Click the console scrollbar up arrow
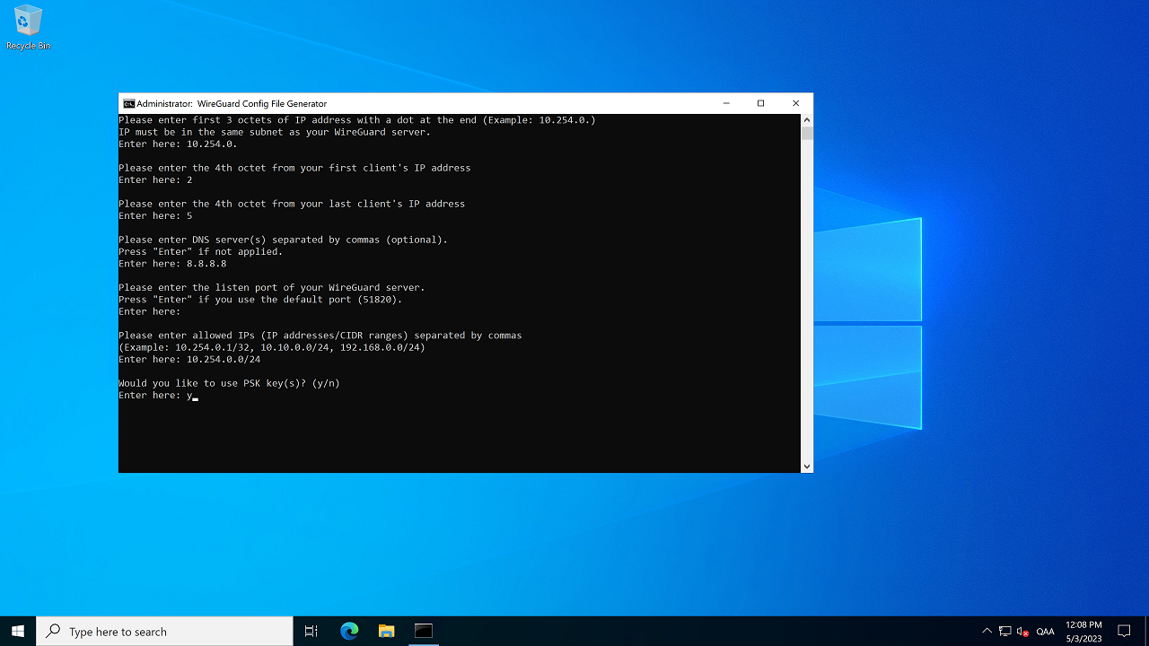This screenshot has height=646, width=1149. pyautogui.click(x=806, y=120)
